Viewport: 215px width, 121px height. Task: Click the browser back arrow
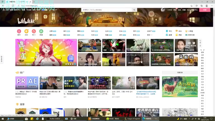point(3,6)
